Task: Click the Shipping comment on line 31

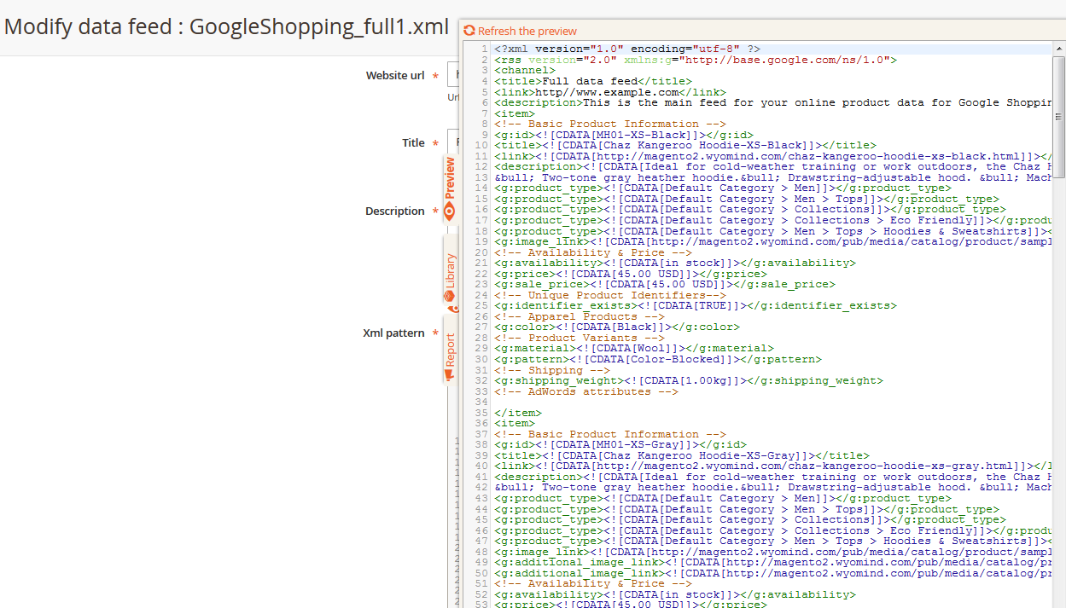Action: 551,370
